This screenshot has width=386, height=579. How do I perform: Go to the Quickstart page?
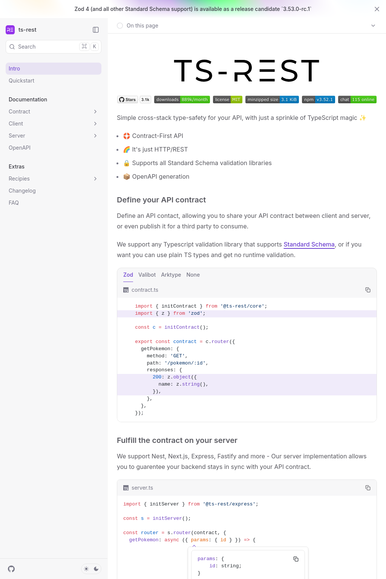pyautogui.click(x=21, y=81)
